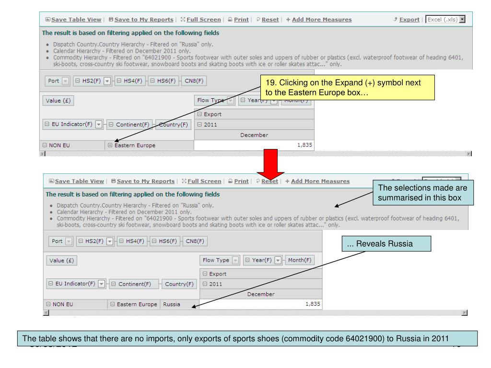Click the Export link in upper panel
The height and width of the screenshot is (368, 491).
point(409,19)
